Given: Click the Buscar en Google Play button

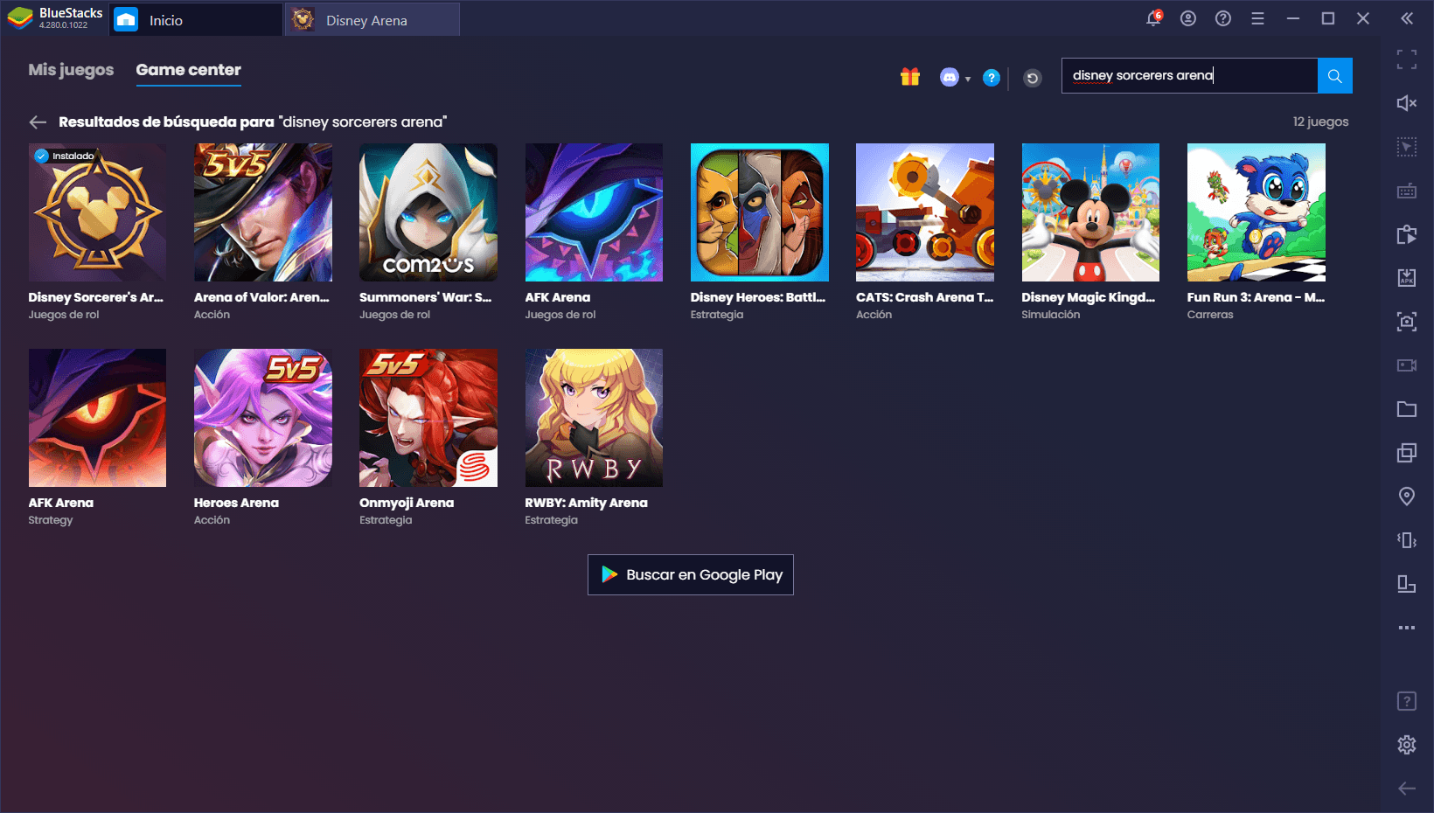Looking at the screenshot, I should (x=691, y=574).
